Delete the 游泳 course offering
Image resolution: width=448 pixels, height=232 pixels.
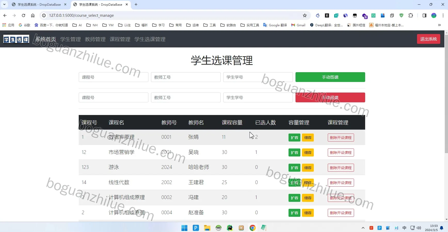click(341, 168)
